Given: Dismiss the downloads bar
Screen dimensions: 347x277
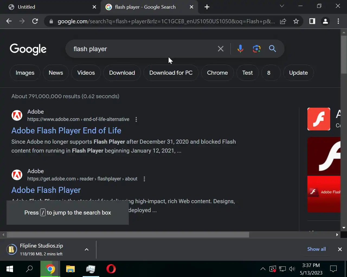Looking at the screenshot, I should 340,249.
